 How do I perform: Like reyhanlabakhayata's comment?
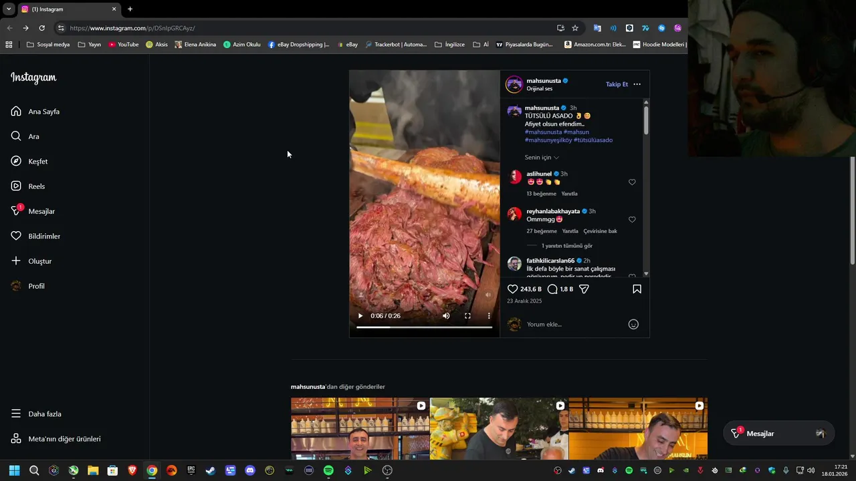pyautogui.click(x=632, y=220)
